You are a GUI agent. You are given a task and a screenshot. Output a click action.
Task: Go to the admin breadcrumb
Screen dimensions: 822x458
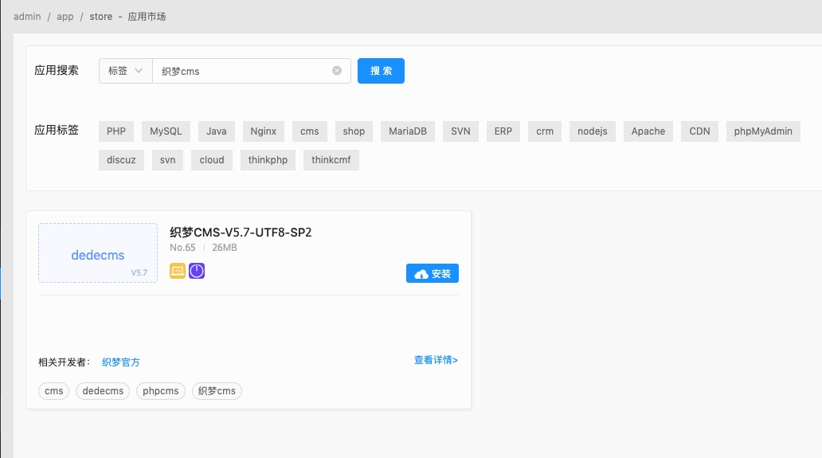[27, 16]
